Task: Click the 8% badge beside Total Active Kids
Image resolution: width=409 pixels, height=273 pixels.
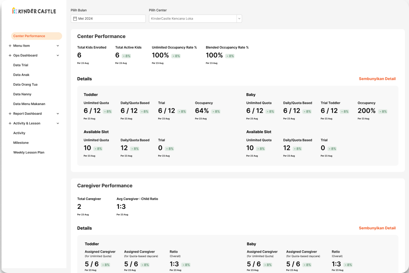Action: pyautogui.click(x=126, y=56)
